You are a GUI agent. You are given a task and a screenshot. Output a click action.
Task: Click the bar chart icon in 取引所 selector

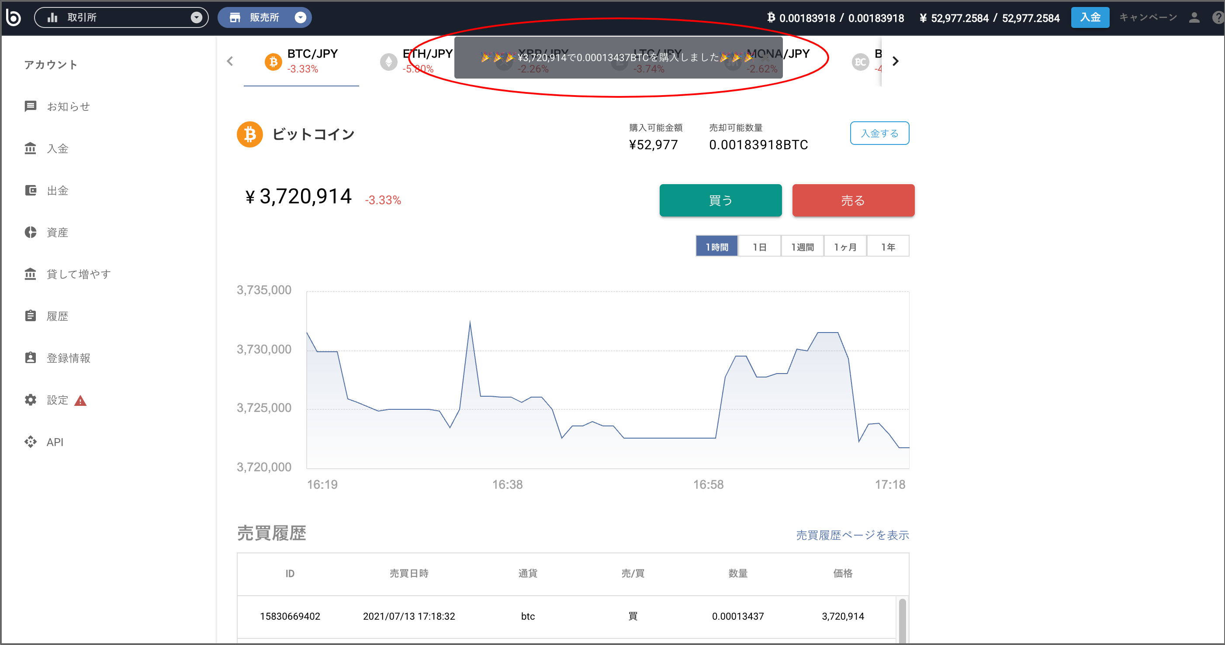(x=52, y=17)
